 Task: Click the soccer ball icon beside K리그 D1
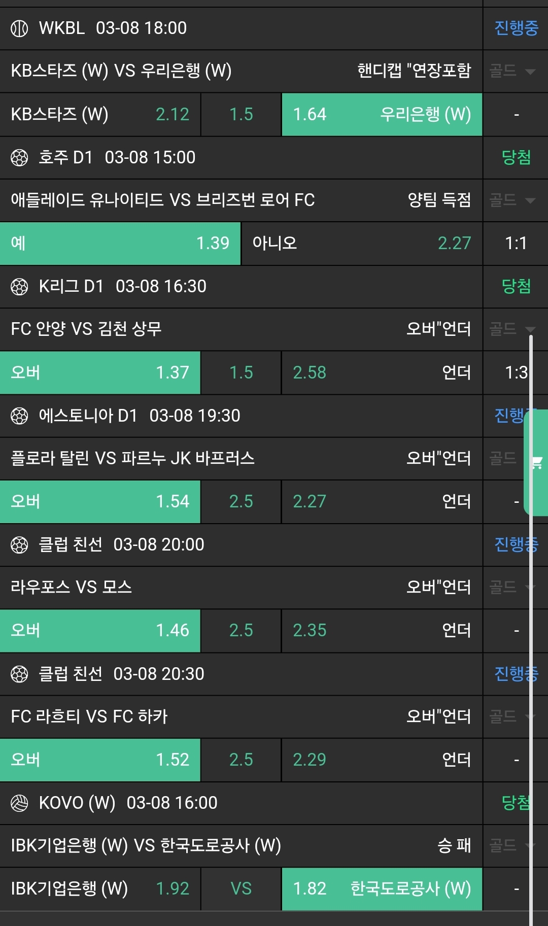coord(19,287)
